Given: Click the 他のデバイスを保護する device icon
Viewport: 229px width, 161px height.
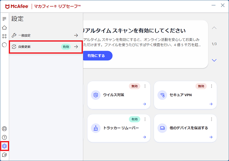Looking at the screenshot, I should click(x=162, y=128).
